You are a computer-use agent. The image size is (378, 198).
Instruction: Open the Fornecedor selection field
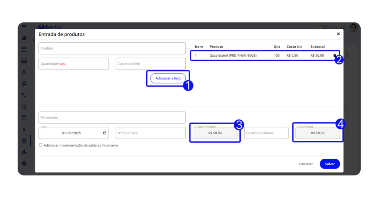[112, 118]
